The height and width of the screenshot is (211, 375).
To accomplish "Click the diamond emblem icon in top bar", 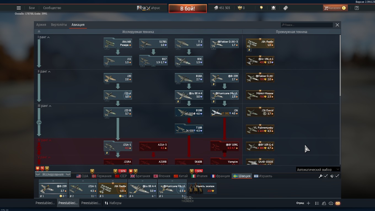I will [x=273, y=8].
